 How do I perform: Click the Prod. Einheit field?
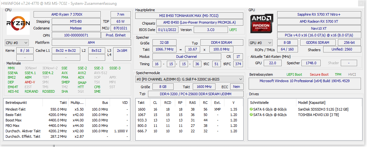coord(116,35)
